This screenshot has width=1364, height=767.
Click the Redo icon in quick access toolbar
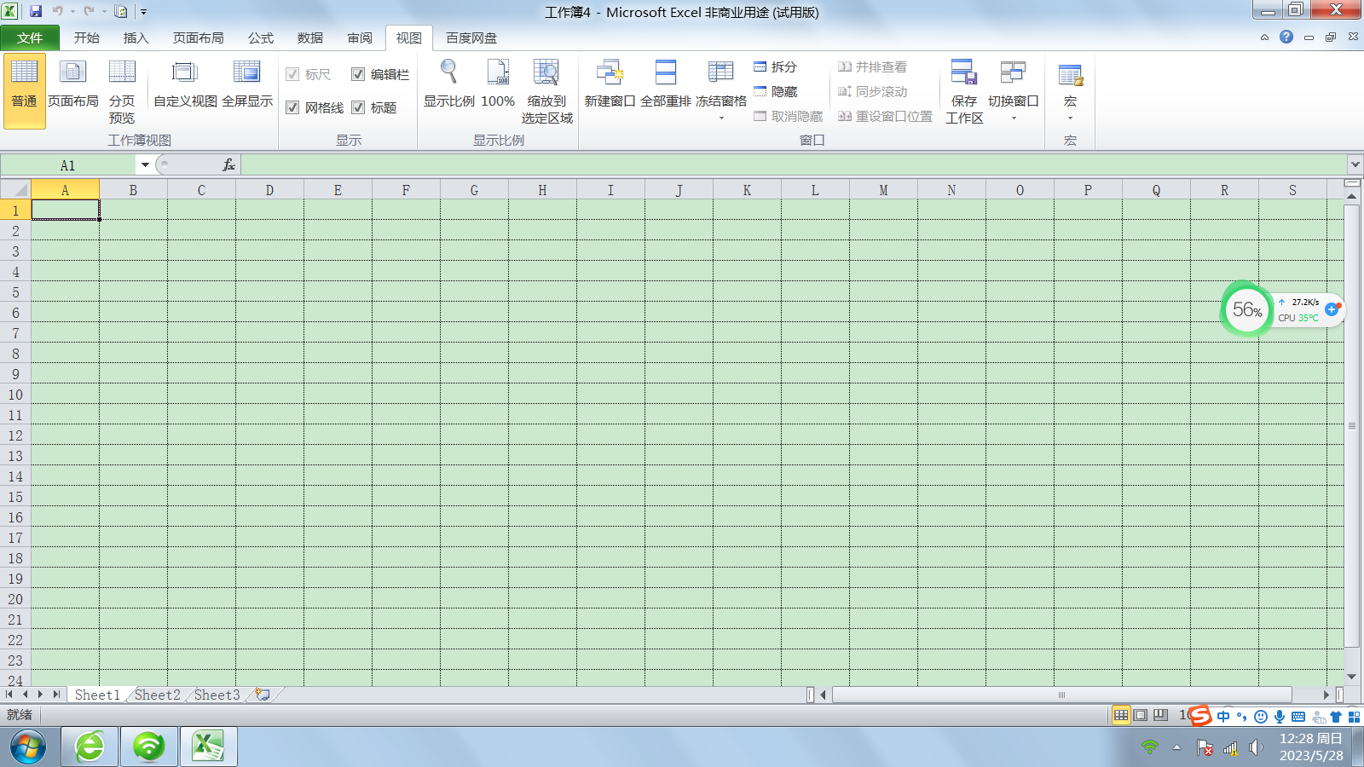click(x=89, y=11)
